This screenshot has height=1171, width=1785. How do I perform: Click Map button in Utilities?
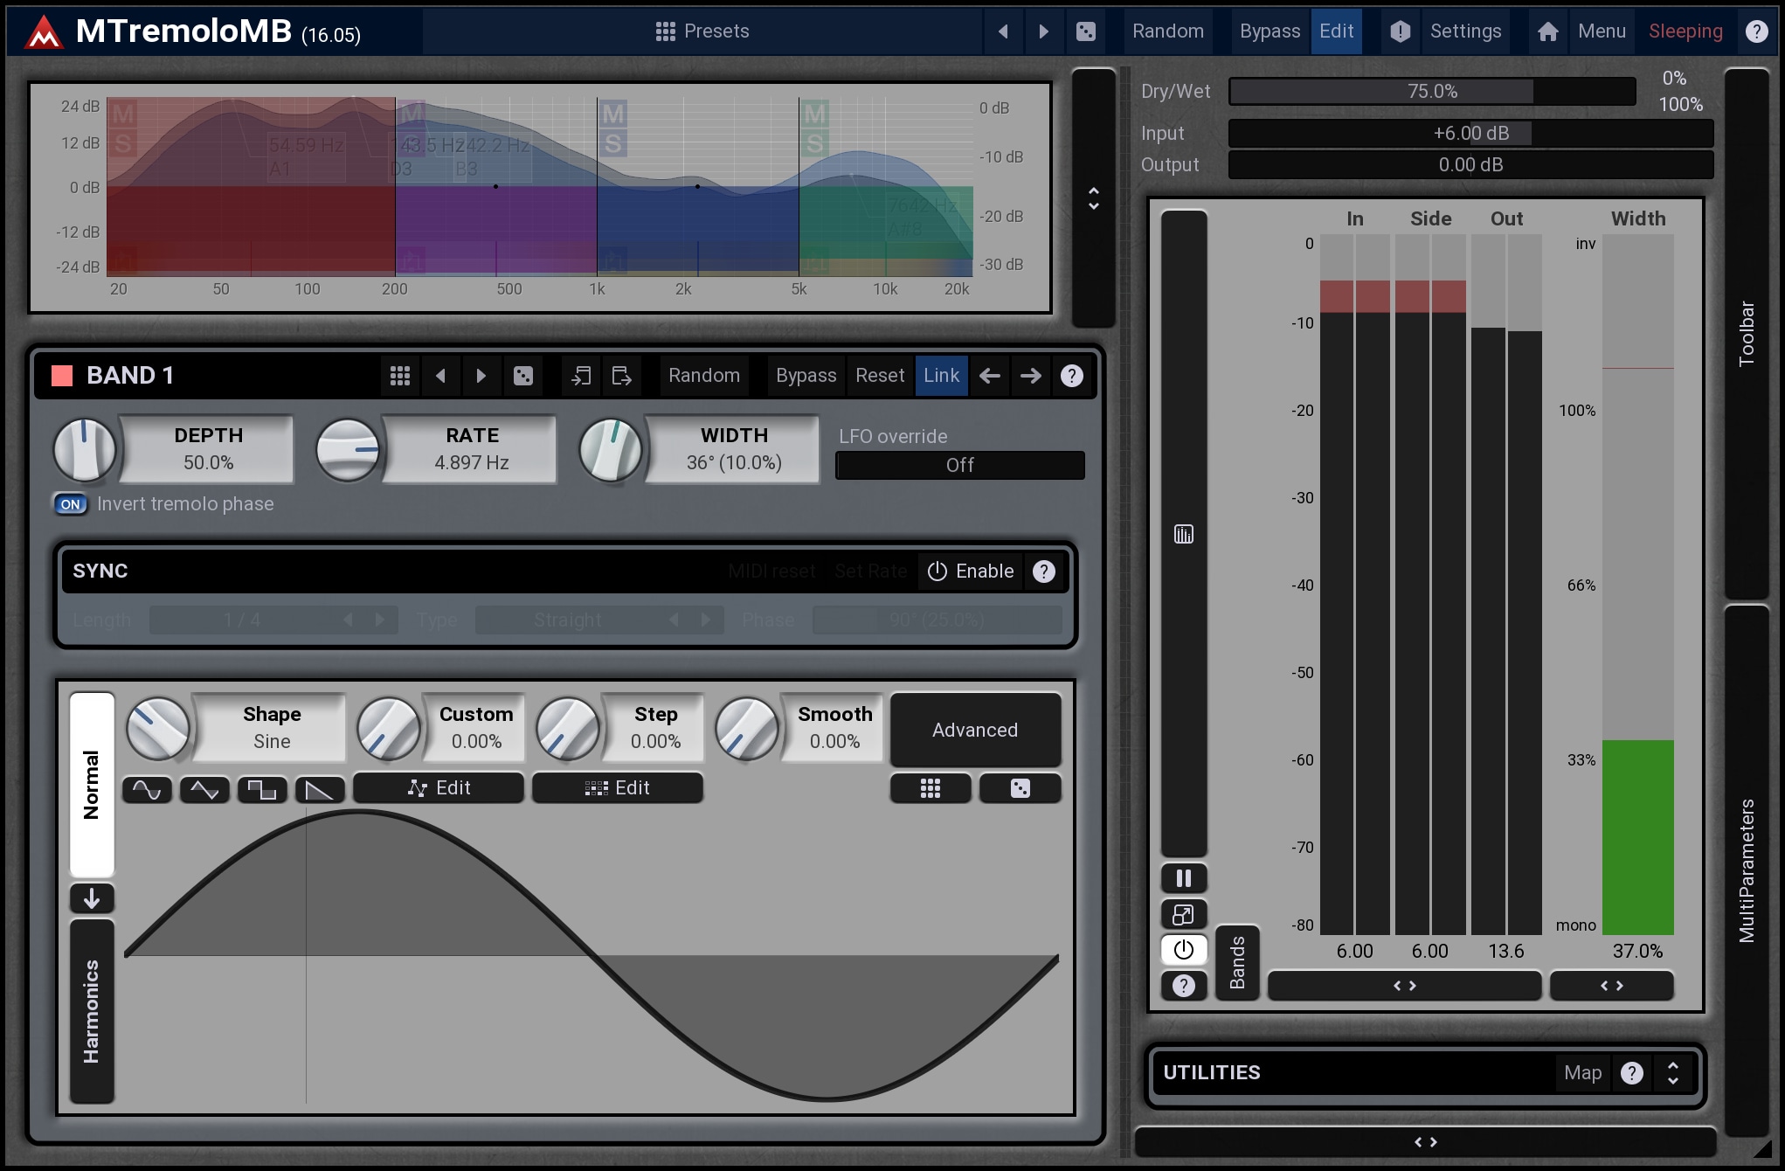(1582, 1073)
